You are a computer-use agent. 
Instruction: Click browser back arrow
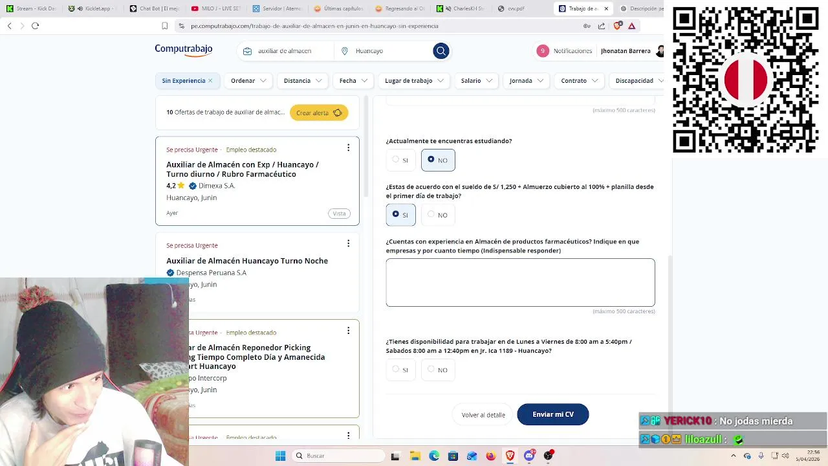pos(10,26)
